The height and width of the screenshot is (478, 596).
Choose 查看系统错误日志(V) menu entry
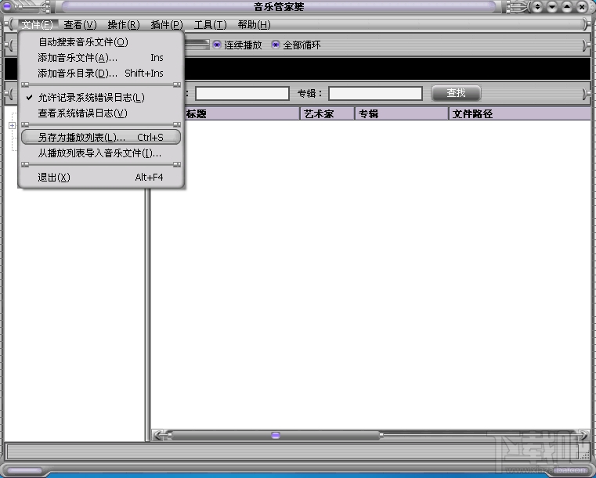click(101, 113)
